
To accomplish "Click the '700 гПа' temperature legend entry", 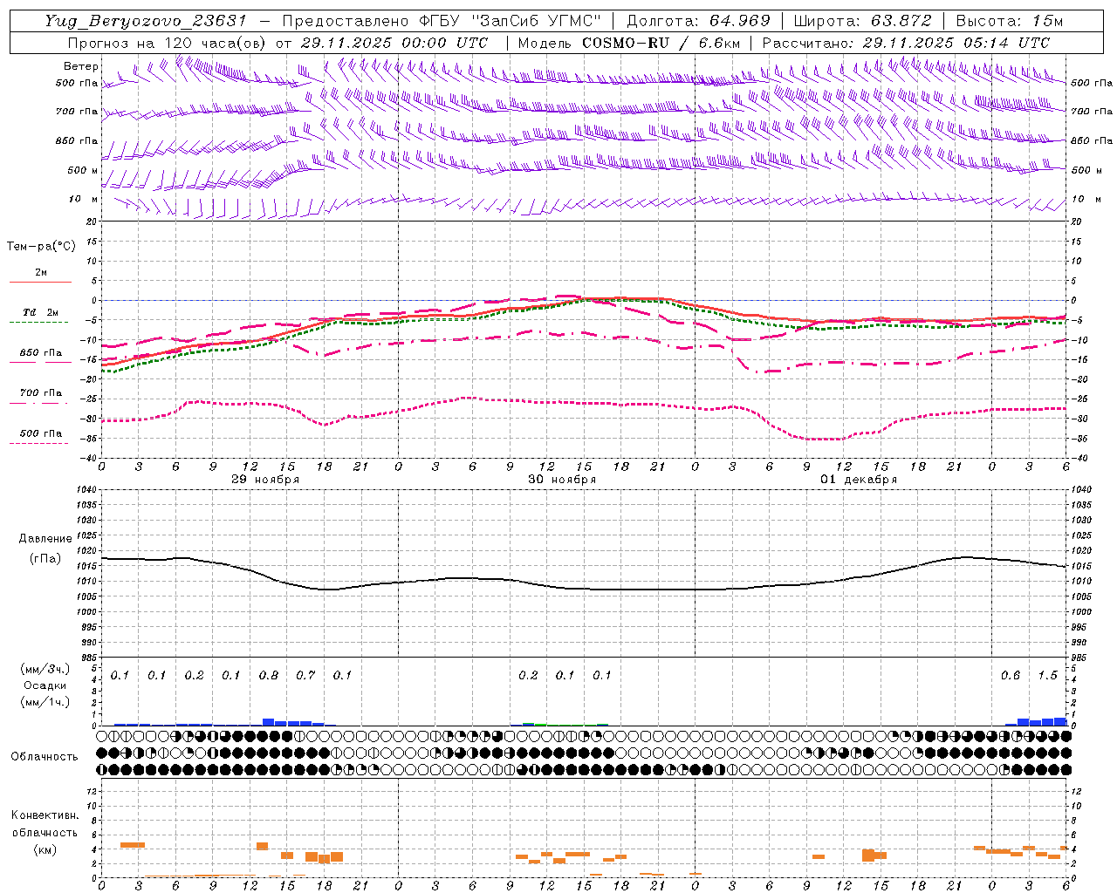I will pyautogui.click(x=41, y=393).
